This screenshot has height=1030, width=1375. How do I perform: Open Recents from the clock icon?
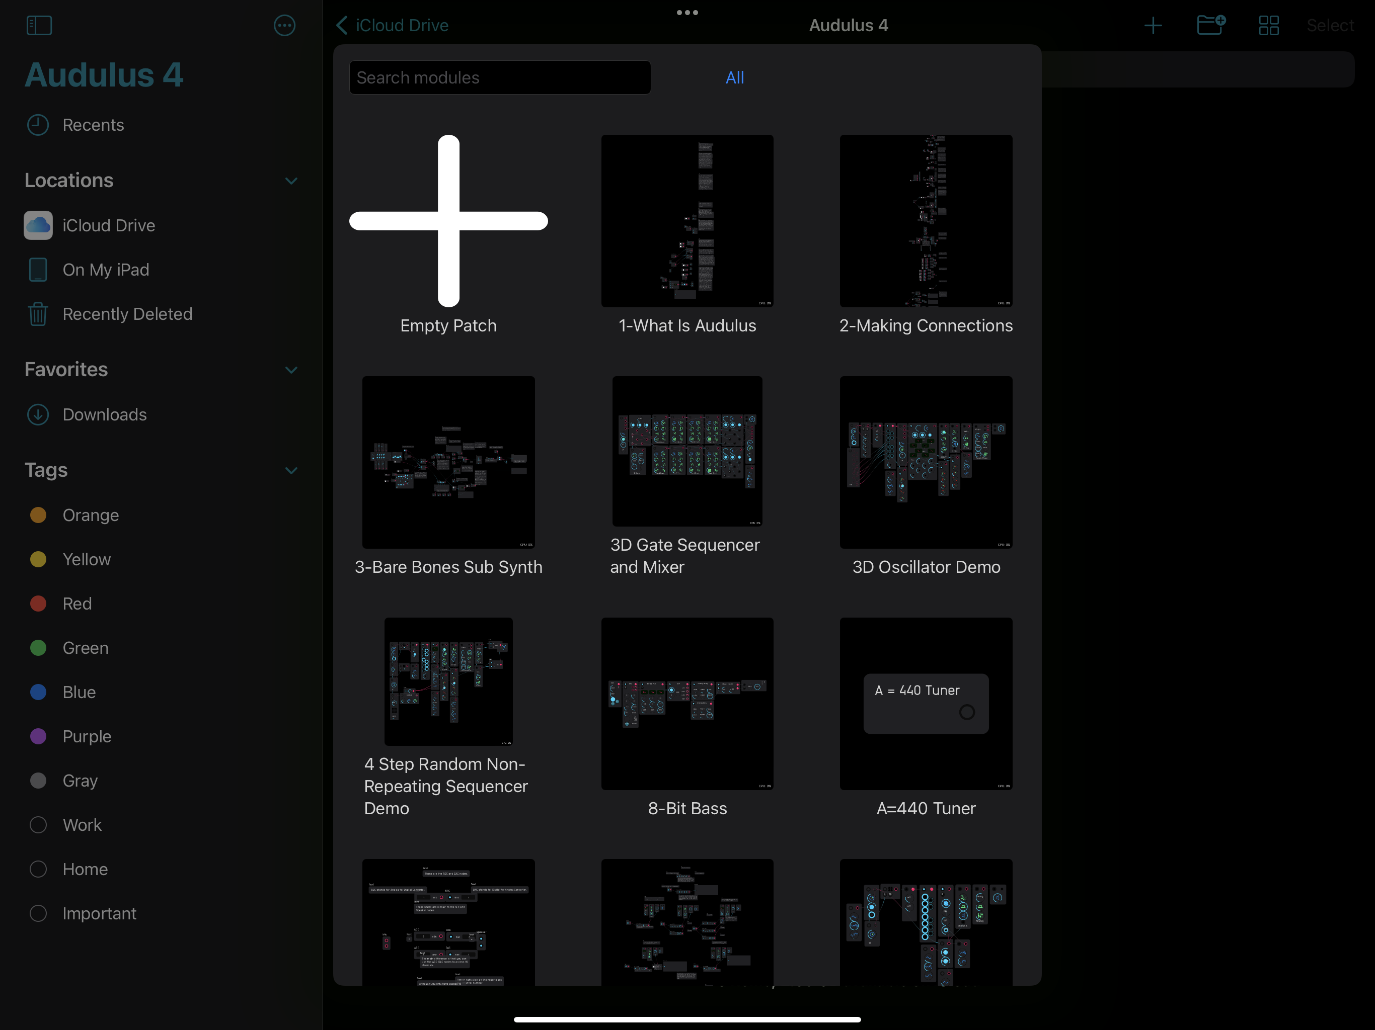click(38, 125)
